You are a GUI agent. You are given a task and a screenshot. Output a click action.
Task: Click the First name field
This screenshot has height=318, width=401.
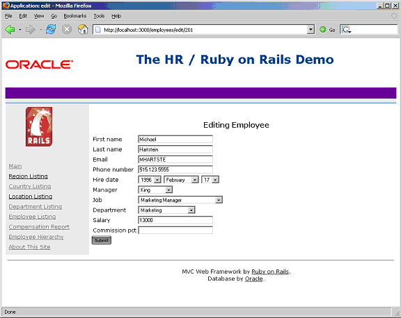coord(175,140)
